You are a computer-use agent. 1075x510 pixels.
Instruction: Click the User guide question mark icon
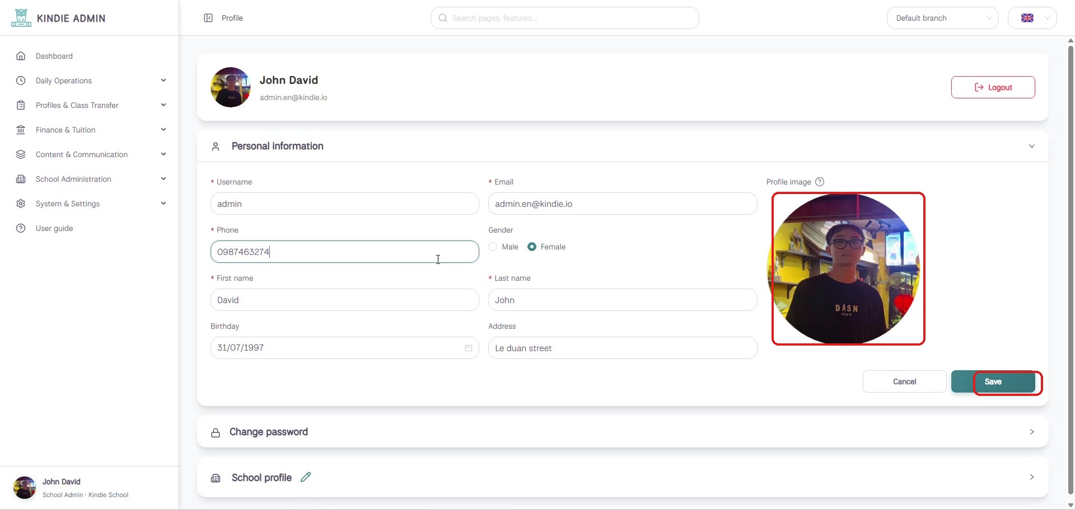(x=21, y=228)
